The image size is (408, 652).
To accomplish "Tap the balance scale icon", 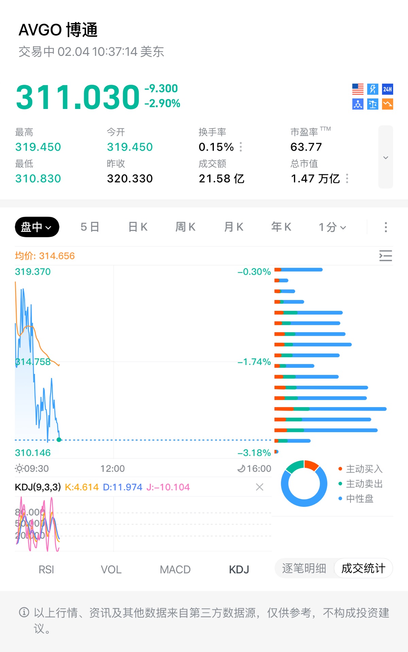I will [373, 104].
